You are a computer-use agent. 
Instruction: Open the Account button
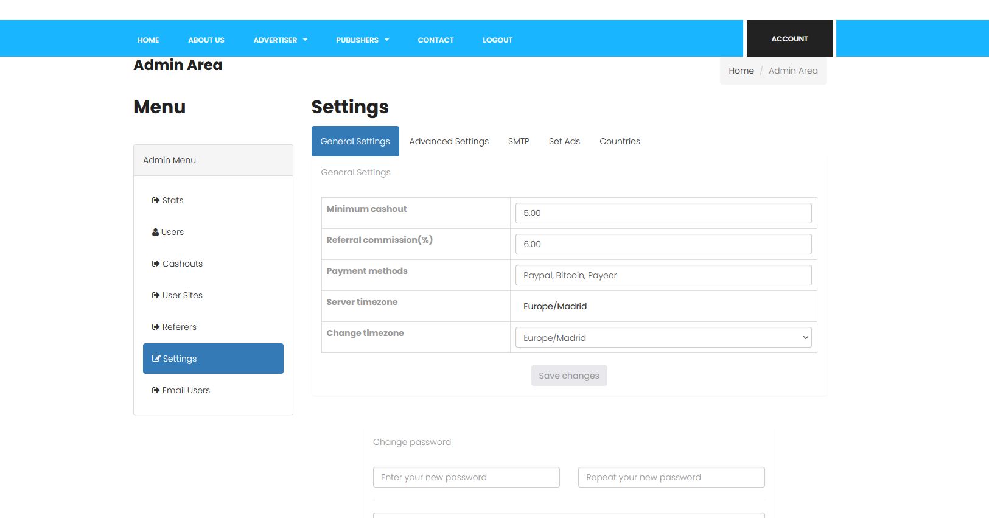789,38
